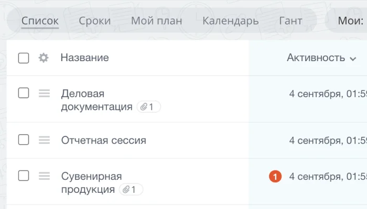Click drag handle for Деловая документация
Screen dimensions: 367x209
pyautogui.click(x=44, y=94)
